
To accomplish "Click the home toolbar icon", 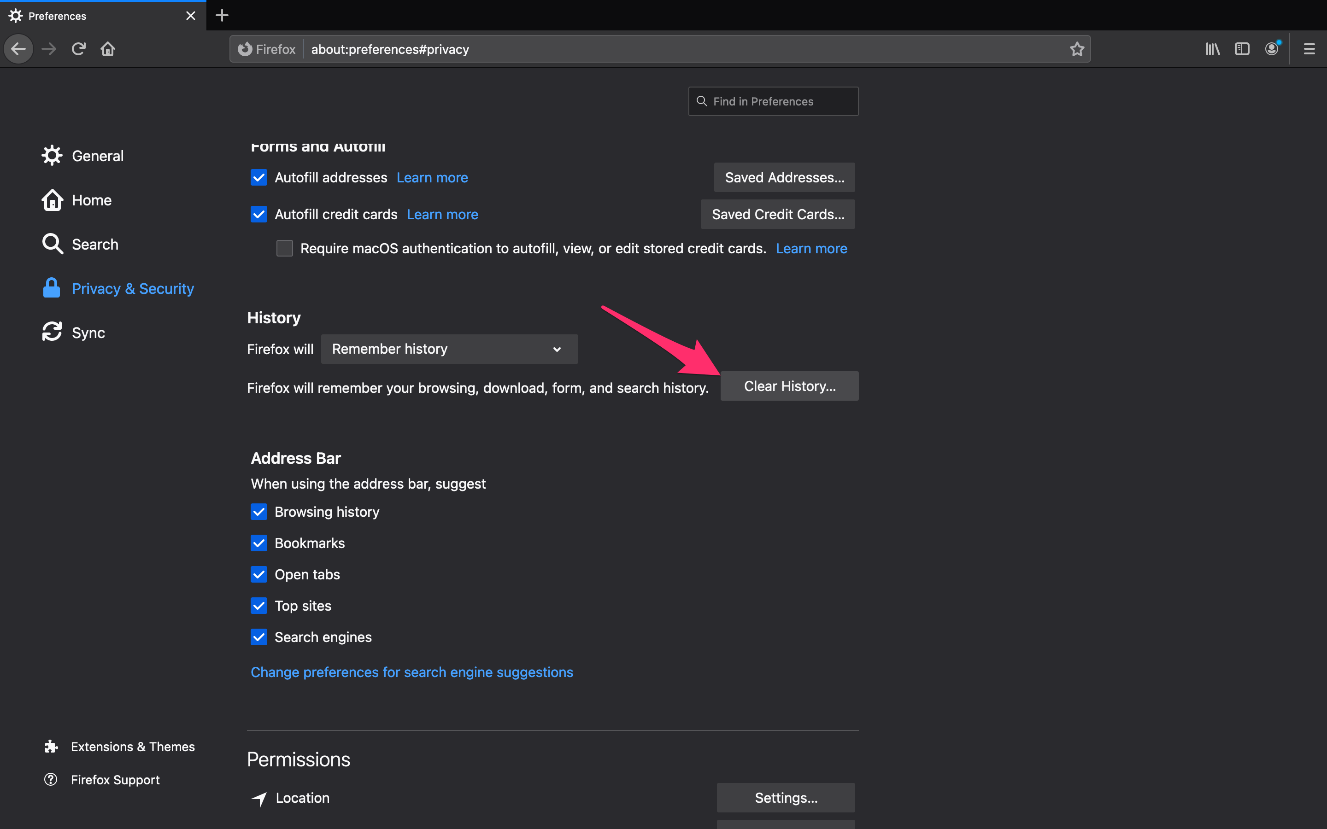I will click(107, 49).
